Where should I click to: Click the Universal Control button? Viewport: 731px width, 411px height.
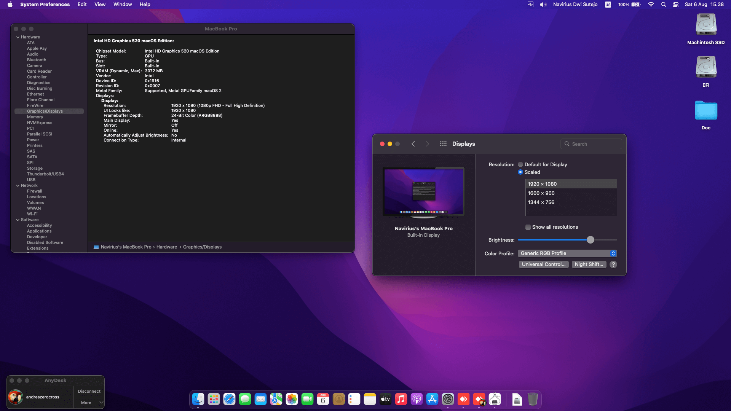click(543, 264)
